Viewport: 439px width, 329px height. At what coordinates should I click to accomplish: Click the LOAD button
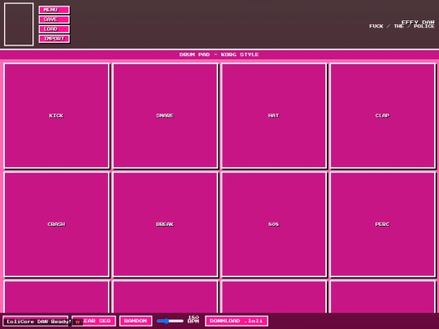(54, 29)
